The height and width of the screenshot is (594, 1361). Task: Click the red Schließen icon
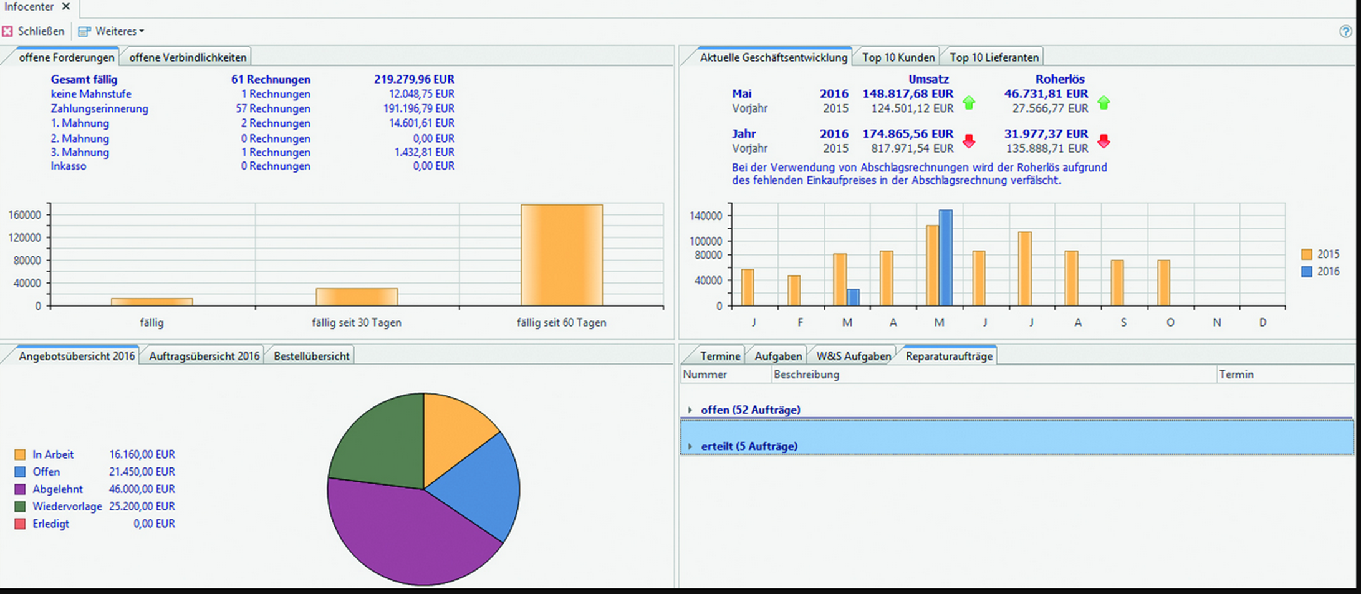coord(7,31)
